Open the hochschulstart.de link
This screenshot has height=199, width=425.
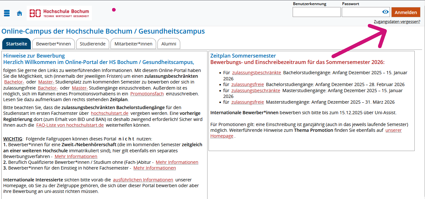[110, 113]
